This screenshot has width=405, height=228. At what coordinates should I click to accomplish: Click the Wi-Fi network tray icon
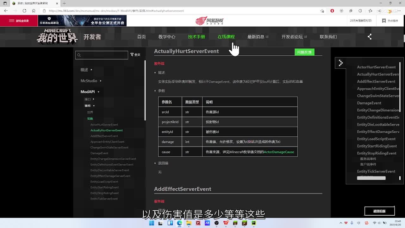(374, 223)
